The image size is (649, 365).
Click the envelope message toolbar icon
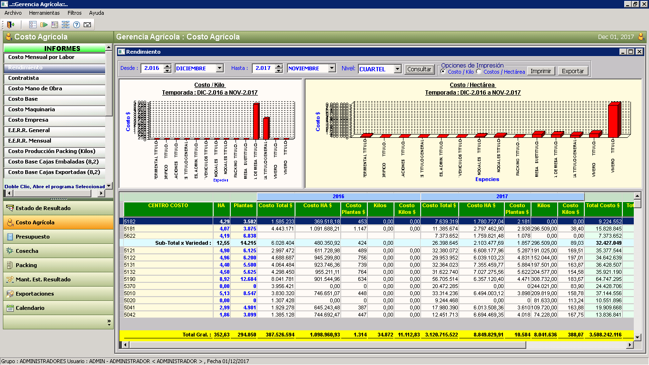[88, 25]
